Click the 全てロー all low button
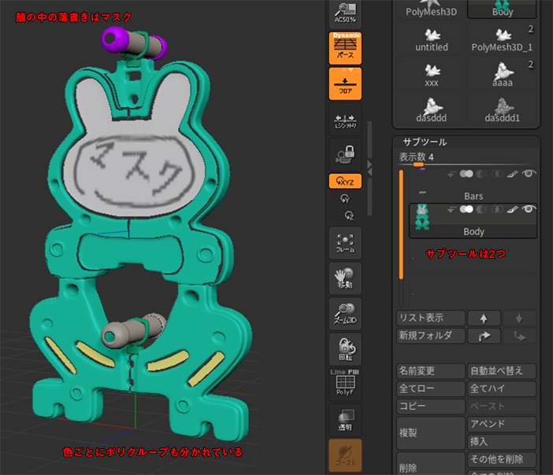 pyautogui.click(x=431, y=388)
